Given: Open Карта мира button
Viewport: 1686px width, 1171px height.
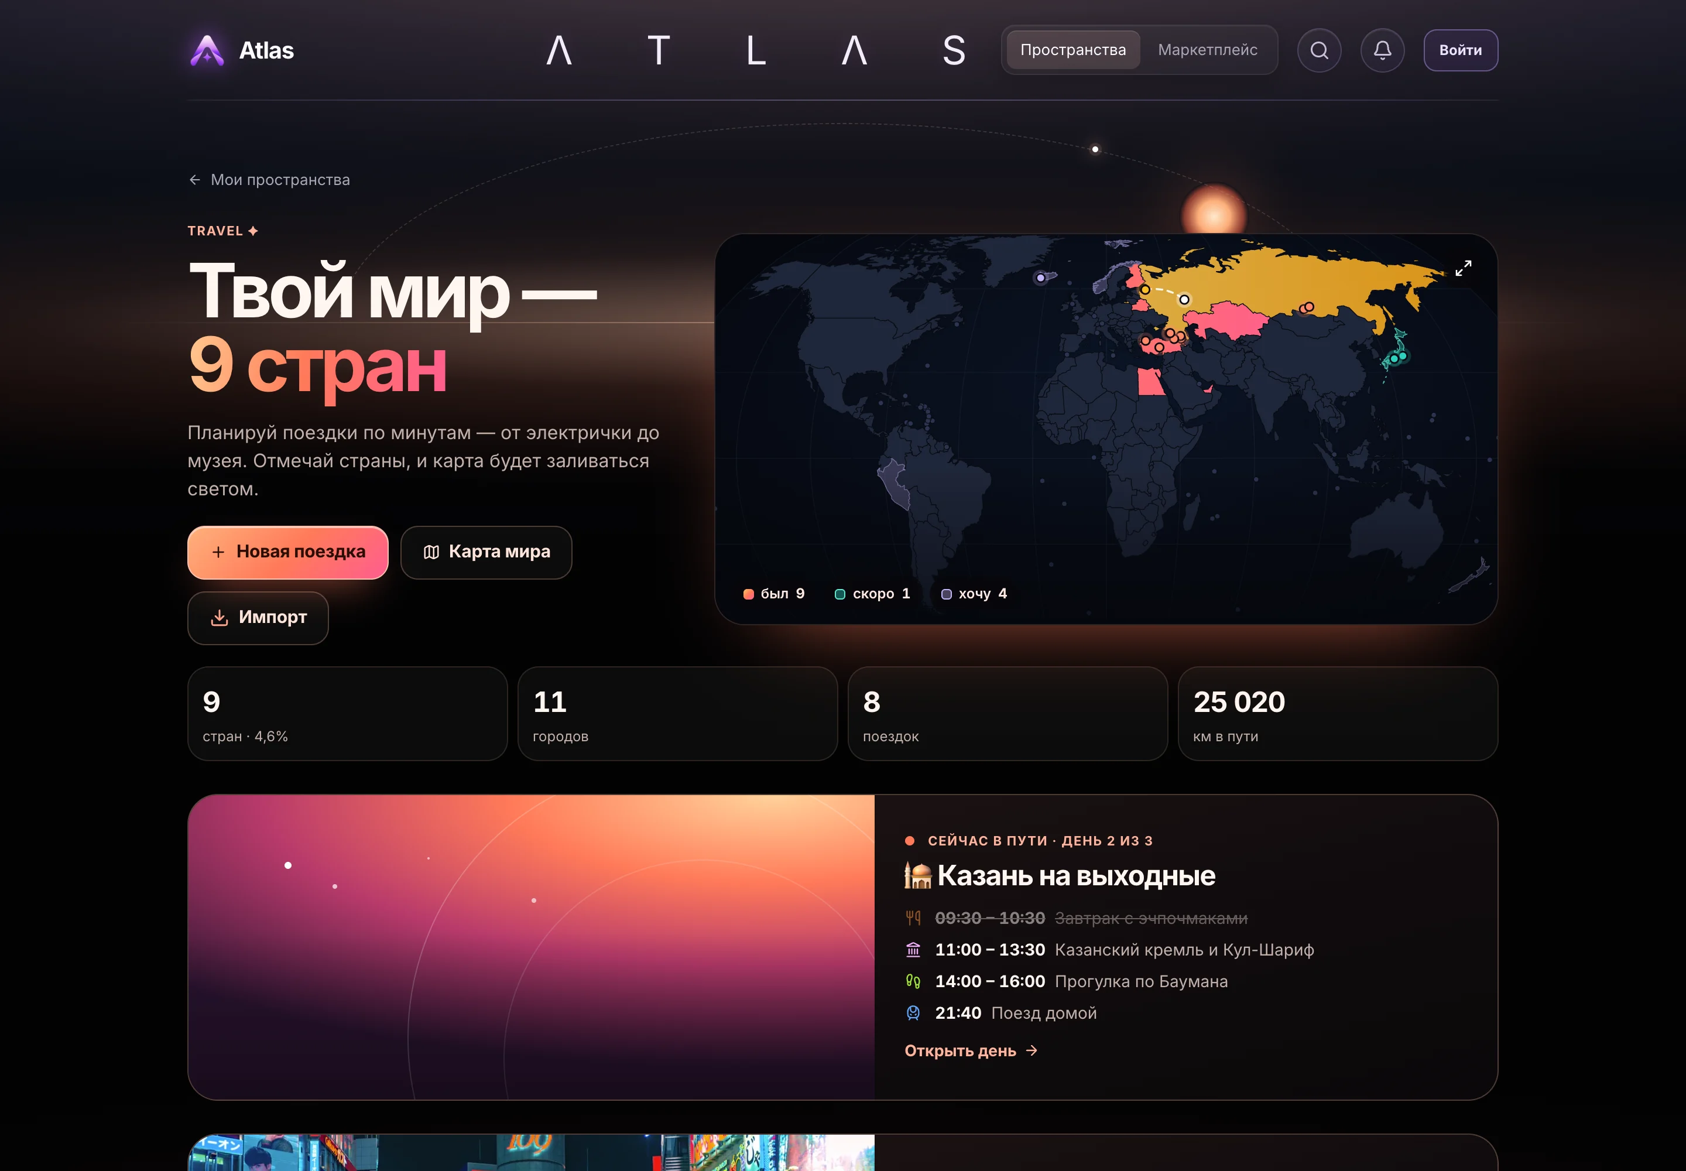Looking at the screenshot, I should 486,552.
